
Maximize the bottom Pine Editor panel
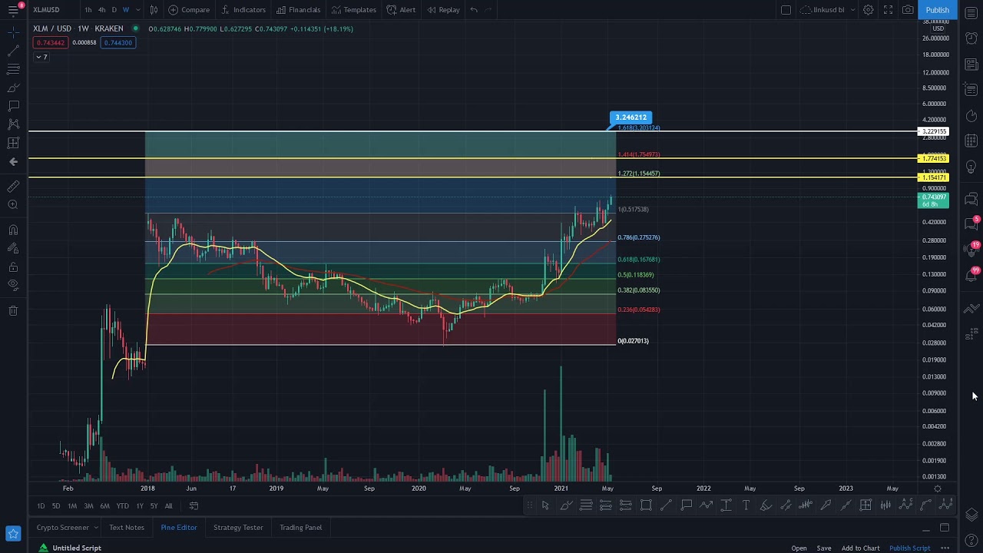tap(945, 528)
